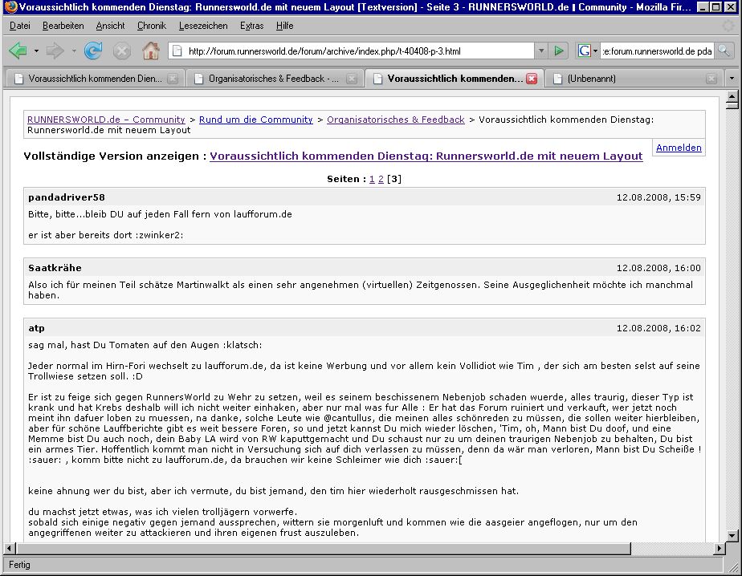Click the Forward arrow button
This screenshot has height=576, width=742.
pos(55,51)
